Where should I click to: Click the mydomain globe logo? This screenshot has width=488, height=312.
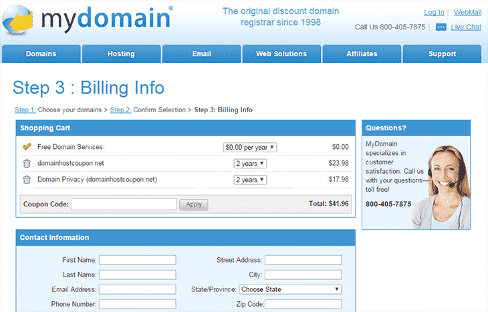pos(18,19)
